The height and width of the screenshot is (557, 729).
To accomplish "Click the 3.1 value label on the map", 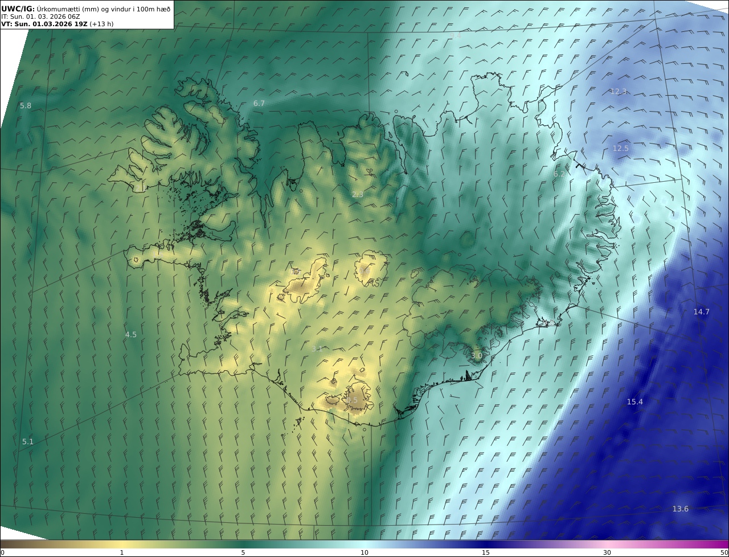I will pos(317,349).
